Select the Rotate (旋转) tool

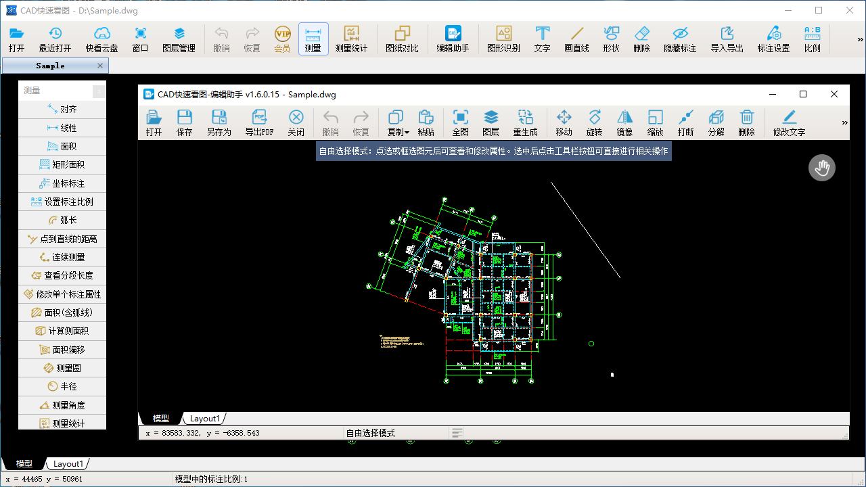click(594, 123)
